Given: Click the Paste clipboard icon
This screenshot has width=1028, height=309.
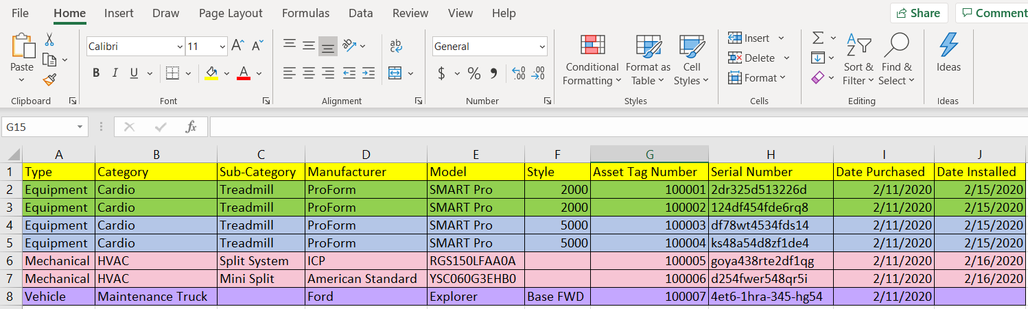Looking at the screenshot, I should (22, 46).
